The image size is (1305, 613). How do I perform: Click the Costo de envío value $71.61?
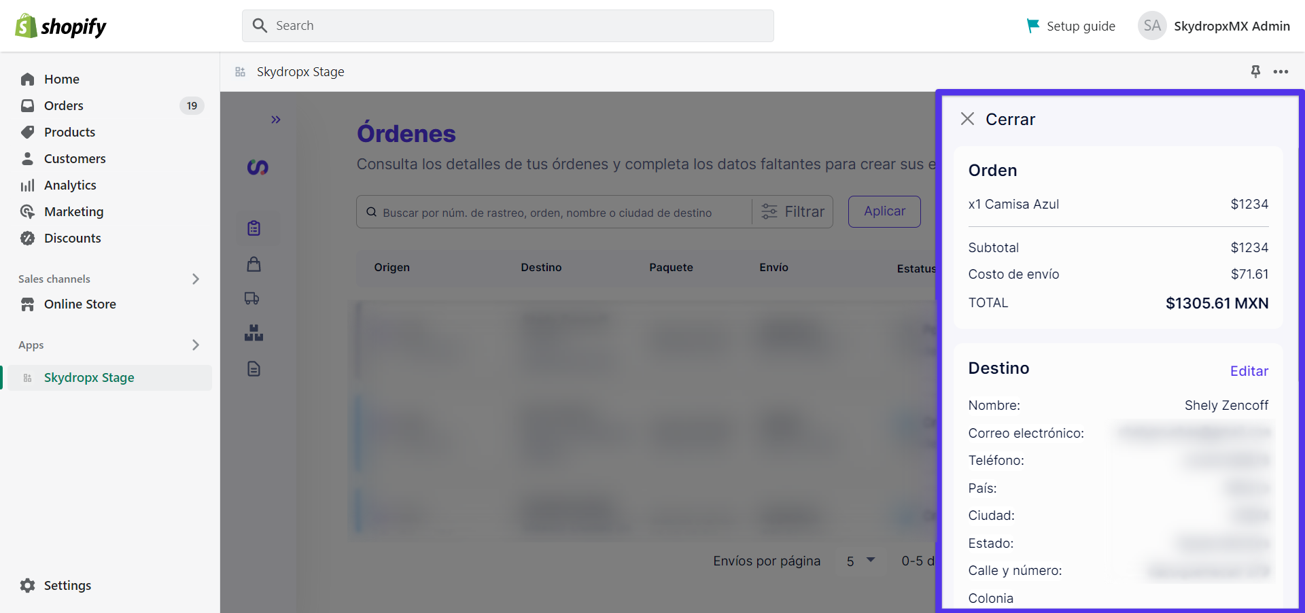[1249, 274]
